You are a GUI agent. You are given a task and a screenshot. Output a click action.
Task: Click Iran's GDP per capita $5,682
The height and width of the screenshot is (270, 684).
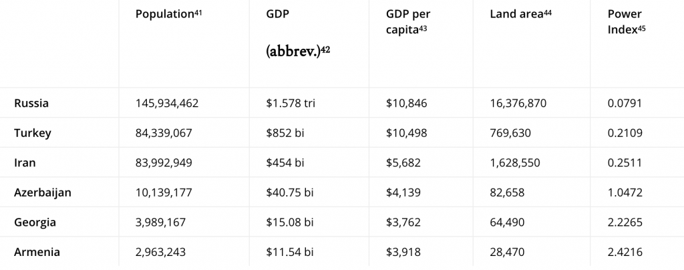point(405,163)
